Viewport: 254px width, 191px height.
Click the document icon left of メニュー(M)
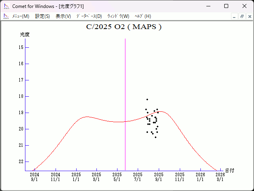[6, 16]
